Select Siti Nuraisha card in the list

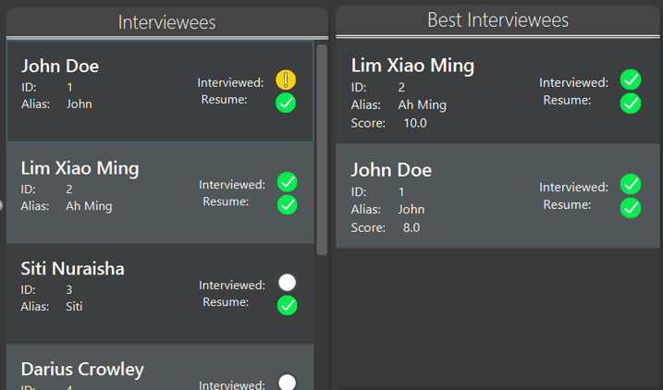[x=160, y=294]
